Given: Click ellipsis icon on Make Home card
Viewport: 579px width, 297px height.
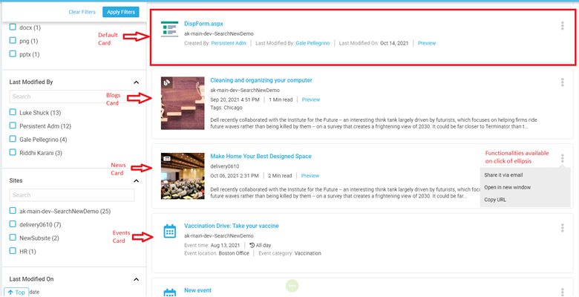Looking at the screenshot, I should (563, 158).
